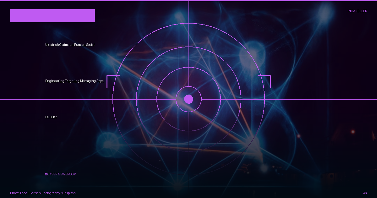Click the top of the outermost target ring
377x198 pixels.
click(188, 23)
